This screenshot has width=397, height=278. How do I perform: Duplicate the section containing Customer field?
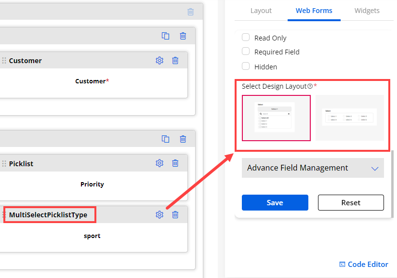pyautogui.click(x=165, y=36)
